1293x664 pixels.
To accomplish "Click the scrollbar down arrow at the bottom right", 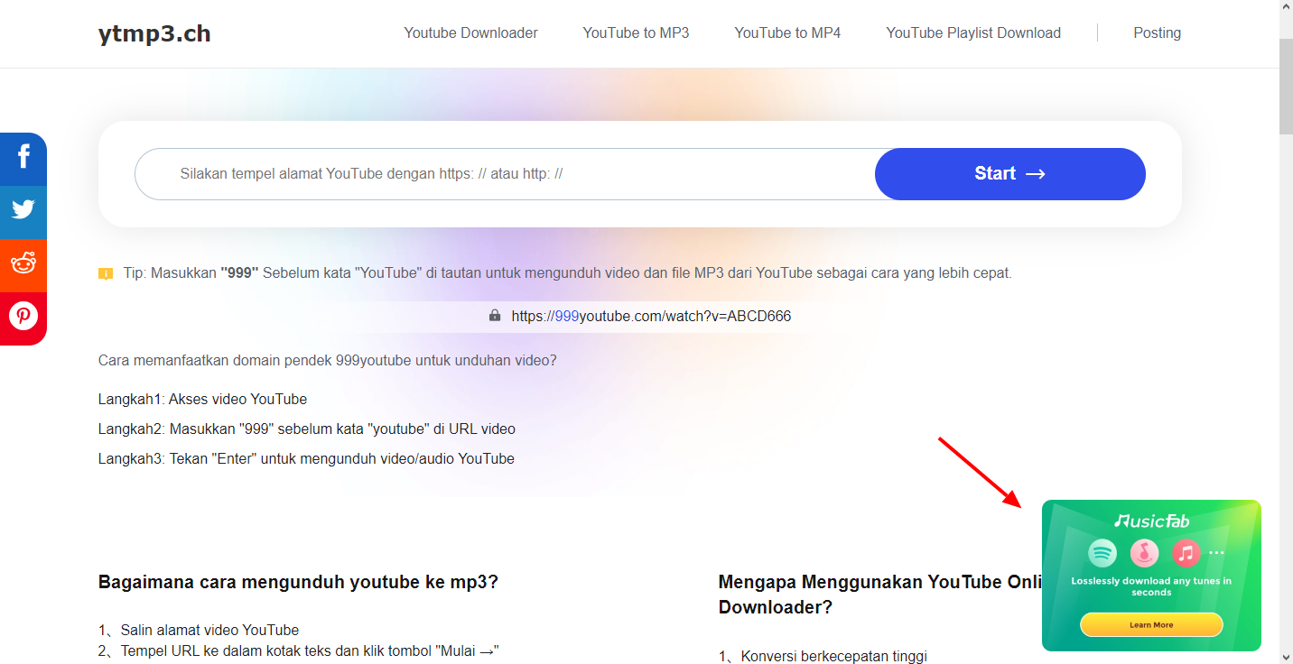I will (1286, 656).
